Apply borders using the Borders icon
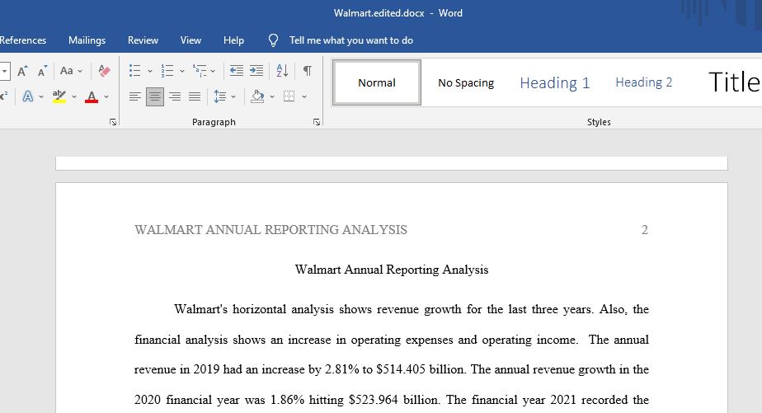The image size is (762, 413). [x=289, y=96]
